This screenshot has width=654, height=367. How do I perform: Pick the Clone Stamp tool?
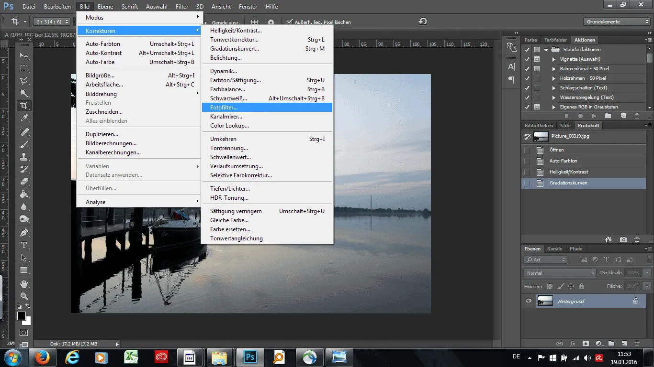click(x=24, y=156)
